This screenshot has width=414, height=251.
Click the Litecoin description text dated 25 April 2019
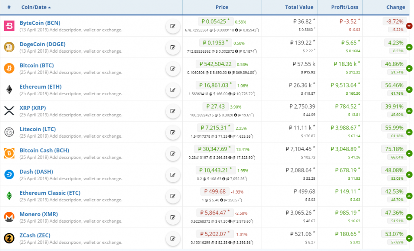71,136
